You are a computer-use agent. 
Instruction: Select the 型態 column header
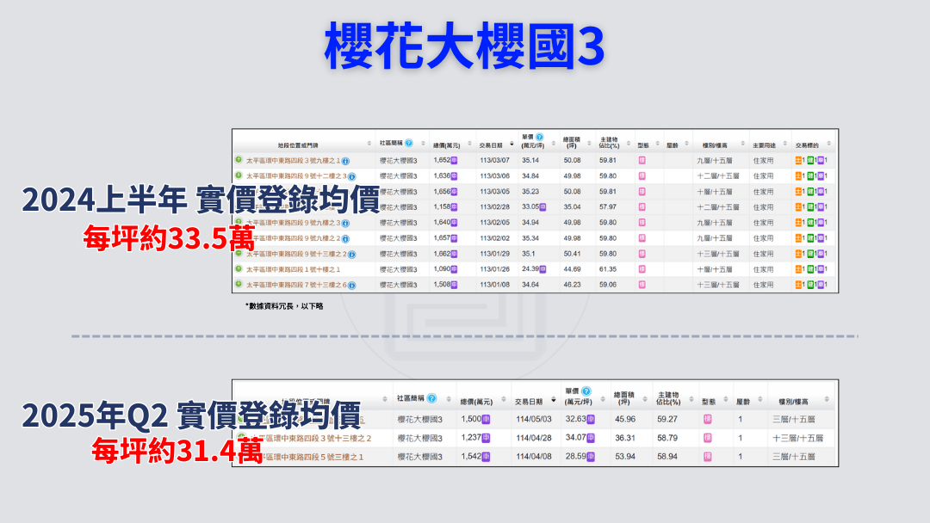tap(642, 144)
